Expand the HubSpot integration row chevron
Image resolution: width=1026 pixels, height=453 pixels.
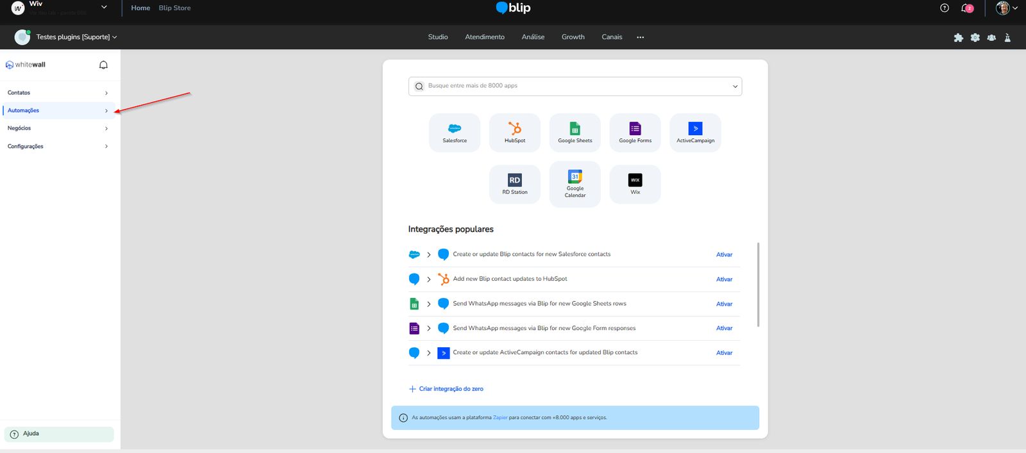(429, 279)
